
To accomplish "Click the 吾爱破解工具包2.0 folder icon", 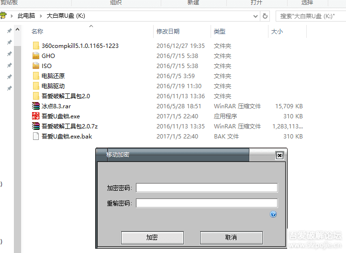I will (36, 96).
